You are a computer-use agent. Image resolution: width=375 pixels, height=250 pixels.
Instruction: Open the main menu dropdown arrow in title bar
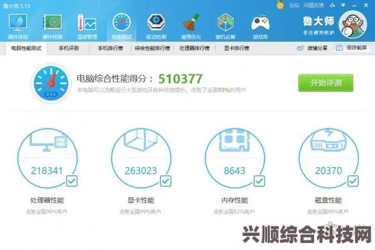tap(343, 5)
